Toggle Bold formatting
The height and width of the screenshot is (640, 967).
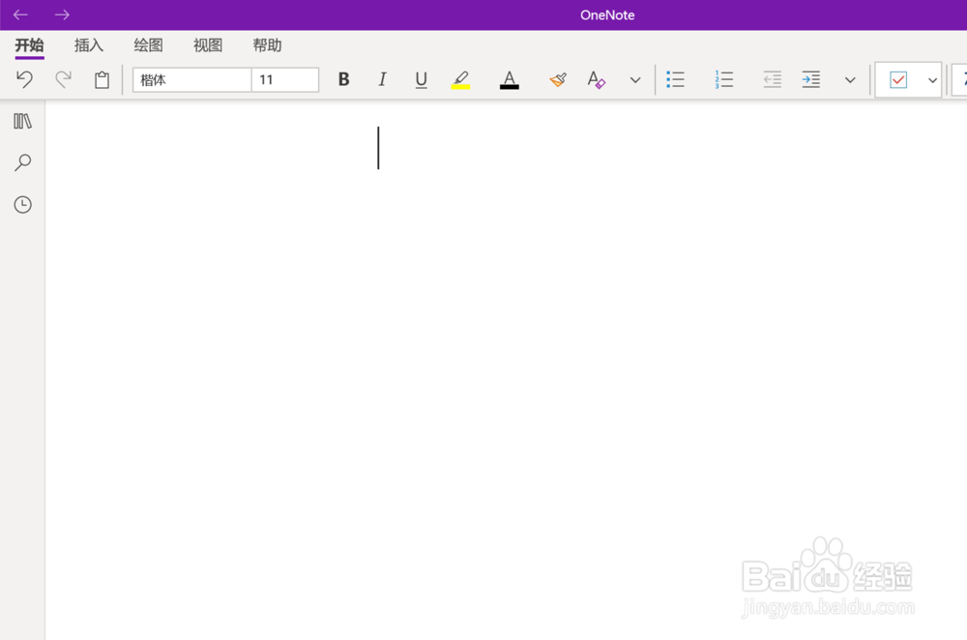343,79
